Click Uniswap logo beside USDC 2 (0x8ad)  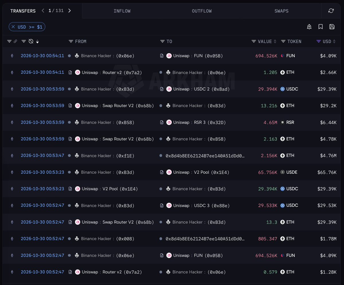(x=169, y=89)
